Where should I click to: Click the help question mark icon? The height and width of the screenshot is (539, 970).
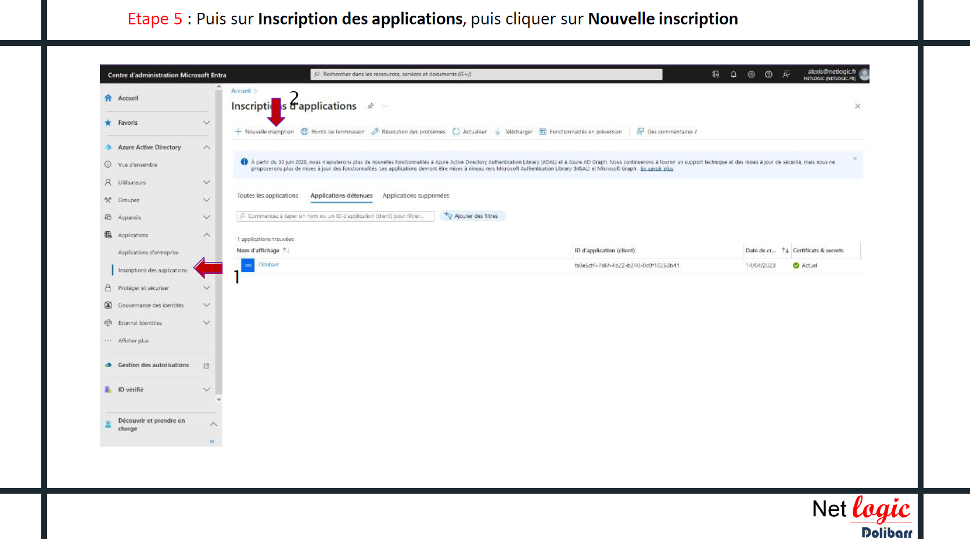pyautogui.click(x=768, y=74)
